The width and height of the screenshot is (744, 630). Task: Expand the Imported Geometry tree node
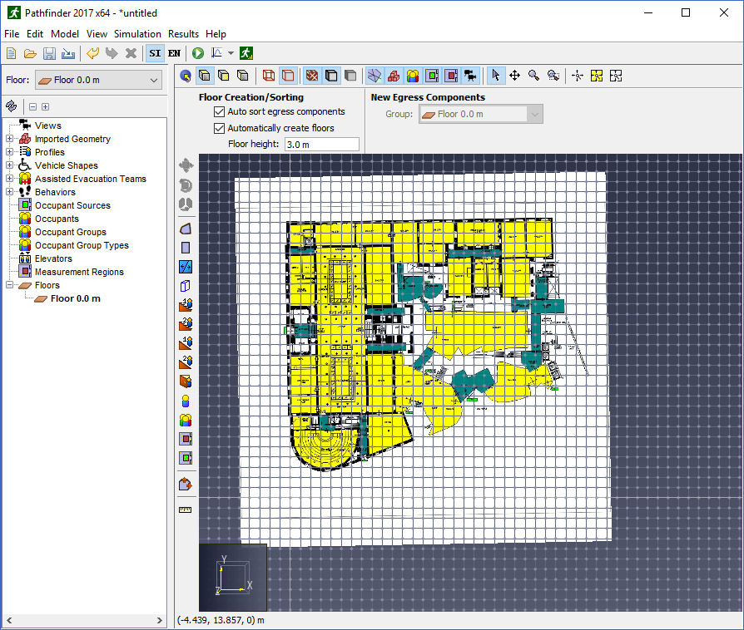(9, 139)
